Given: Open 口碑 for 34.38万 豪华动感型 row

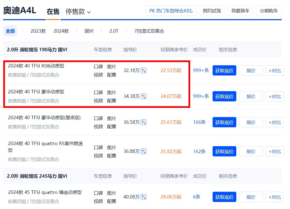Looking at the screenshot, I should click(x=98, y=93).
